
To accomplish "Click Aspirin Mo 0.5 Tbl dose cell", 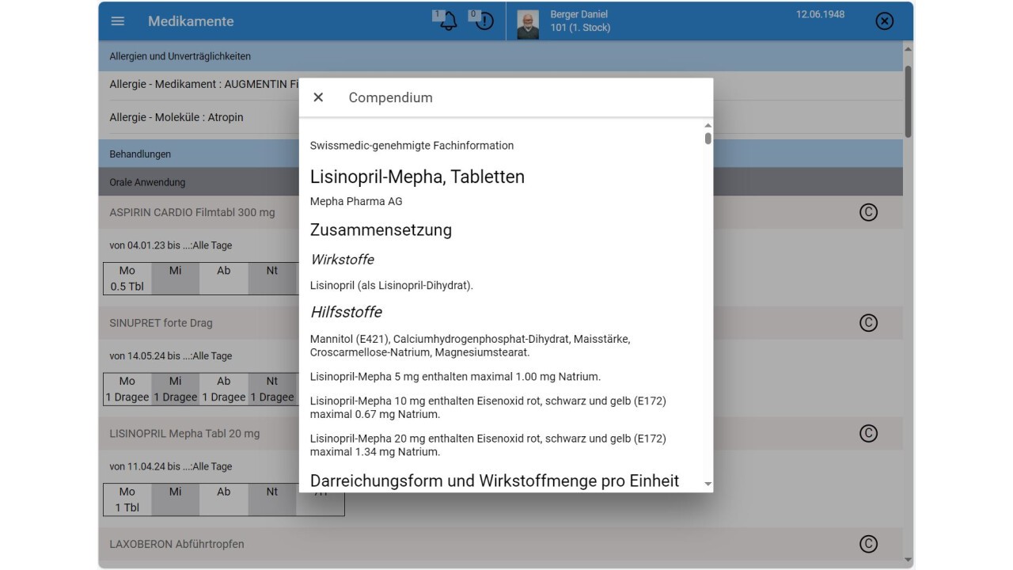I will tap(127, 279).
